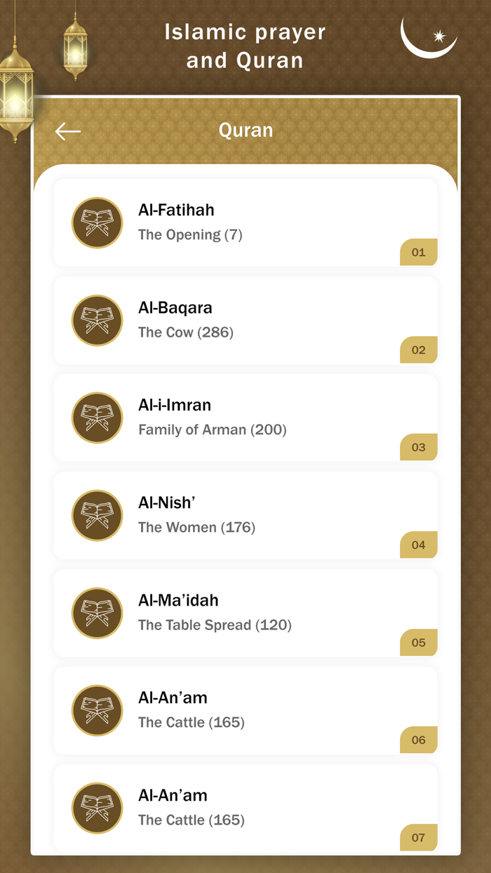Tap the 05 number badge on Al-Ma'idah card

coord(418,642)
